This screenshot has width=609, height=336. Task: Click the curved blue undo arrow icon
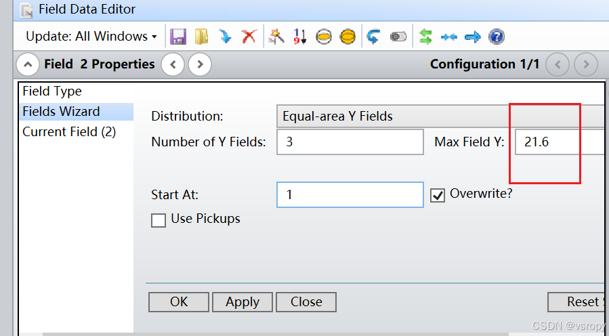click(x=373, y=37)
